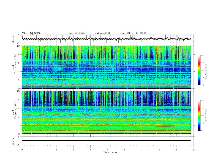Click the 2 minute tick on time axis
This screenshot has height=168, width=218.
pos(56,150)
